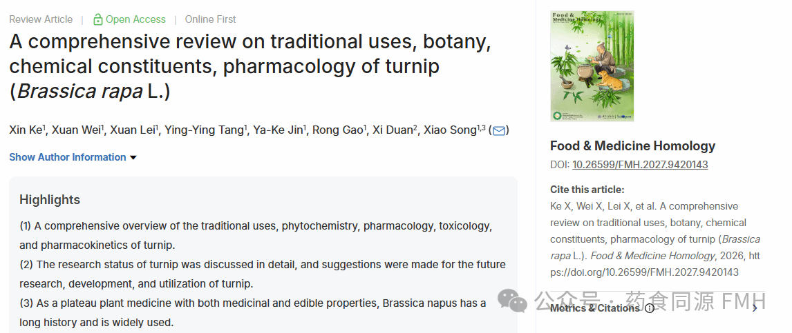
Task: Click the Online First label
Action: click(210, 19)
